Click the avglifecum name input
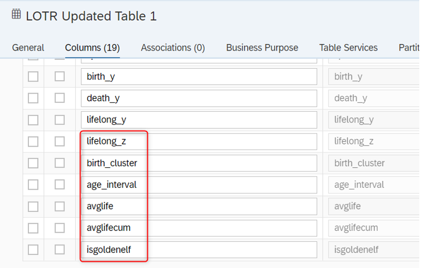Screen dimensions: 422x268 [199, 228]
